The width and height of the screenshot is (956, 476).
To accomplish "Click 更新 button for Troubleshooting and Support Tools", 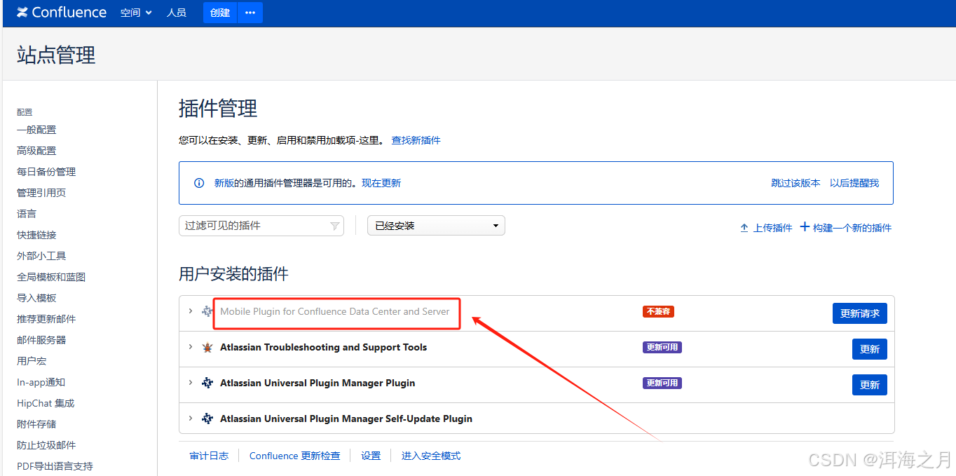I will coord(870,349).
